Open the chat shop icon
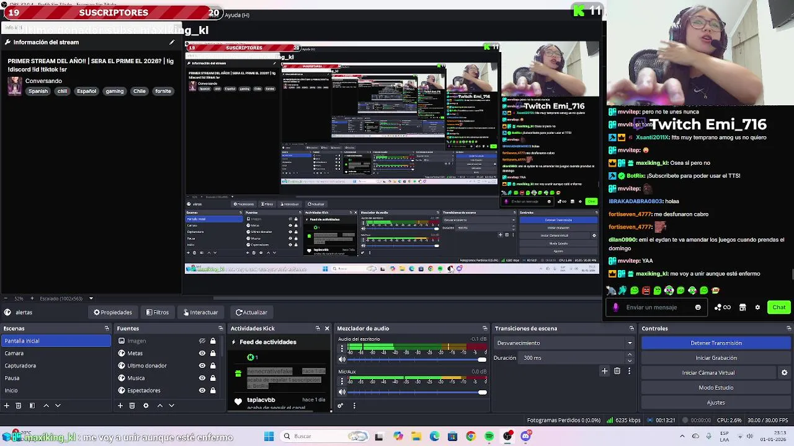The width and height of the screenshot is (794, 446). pos(743,307)
